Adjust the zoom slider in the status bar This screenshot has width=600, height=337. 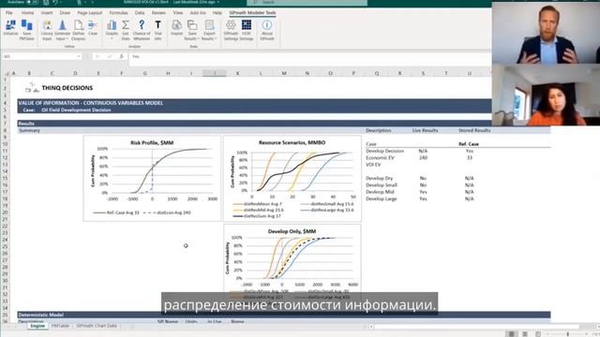567,334
